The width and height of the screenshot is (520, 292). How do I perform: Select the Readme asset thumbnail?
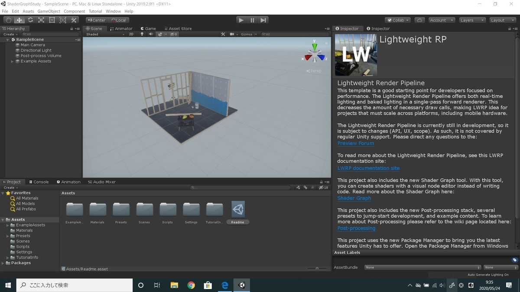[238, 209]
